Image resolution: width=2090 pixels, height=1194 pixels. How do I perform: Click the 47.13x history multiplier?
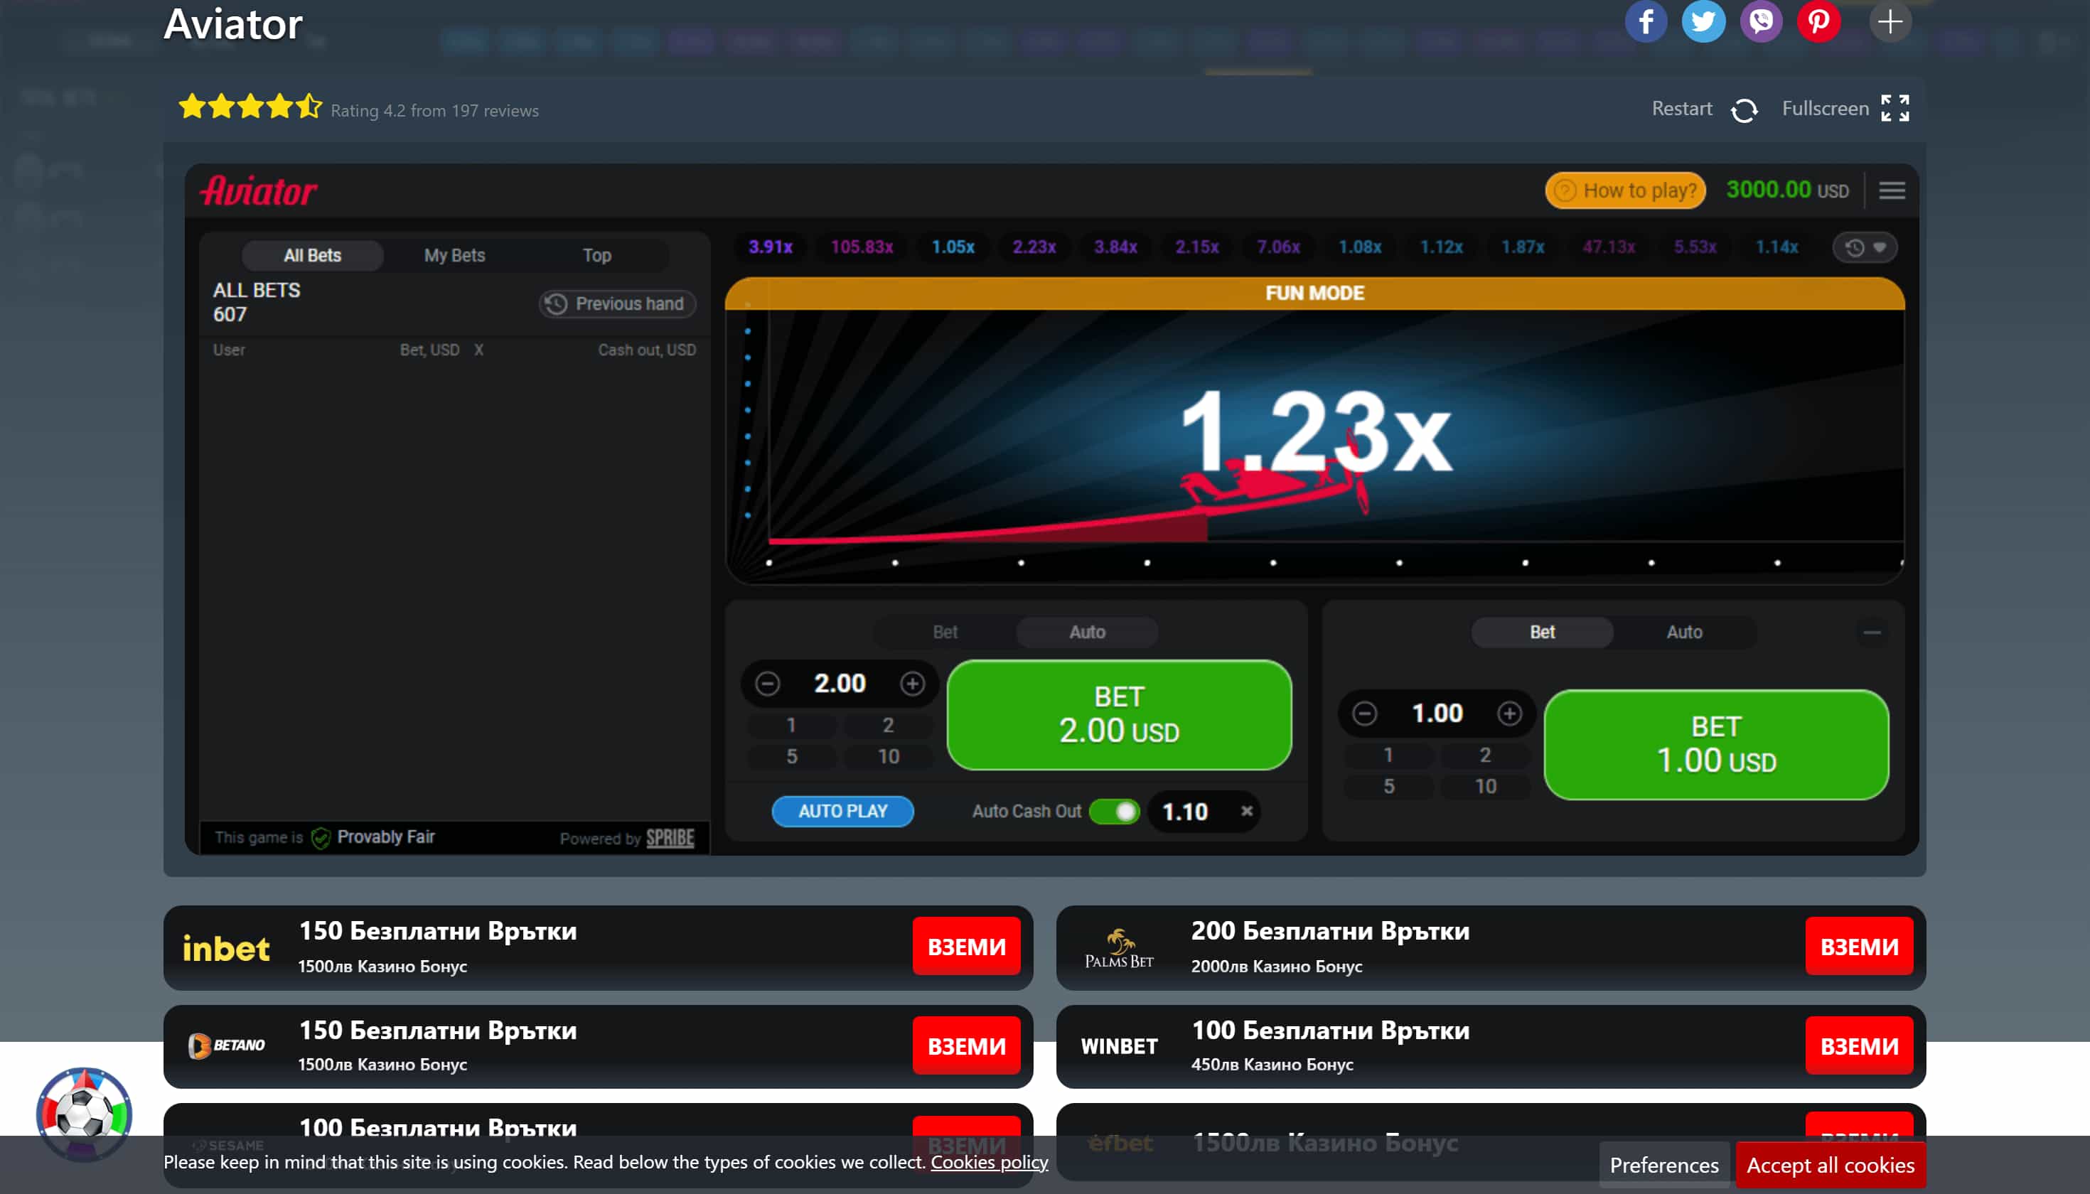1608,247
